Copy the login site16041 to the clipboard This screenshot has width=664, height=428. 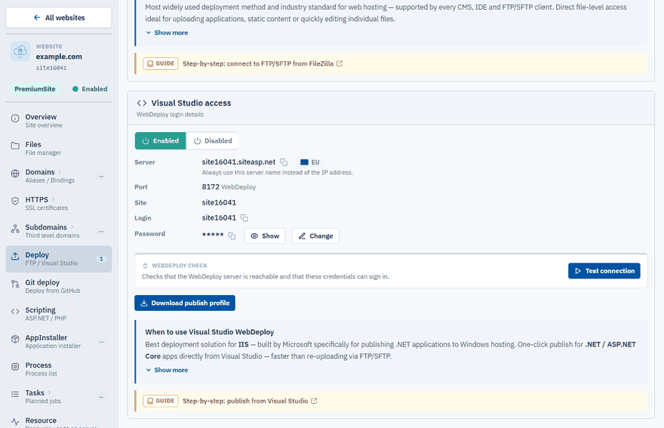244,218
